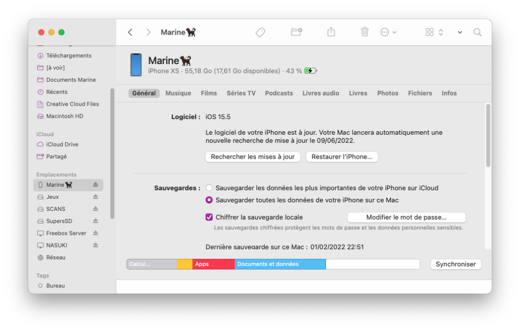The height and width of the screenshot is (331, 520).
Task: Switch to the Photos tab
Action: 387,93
